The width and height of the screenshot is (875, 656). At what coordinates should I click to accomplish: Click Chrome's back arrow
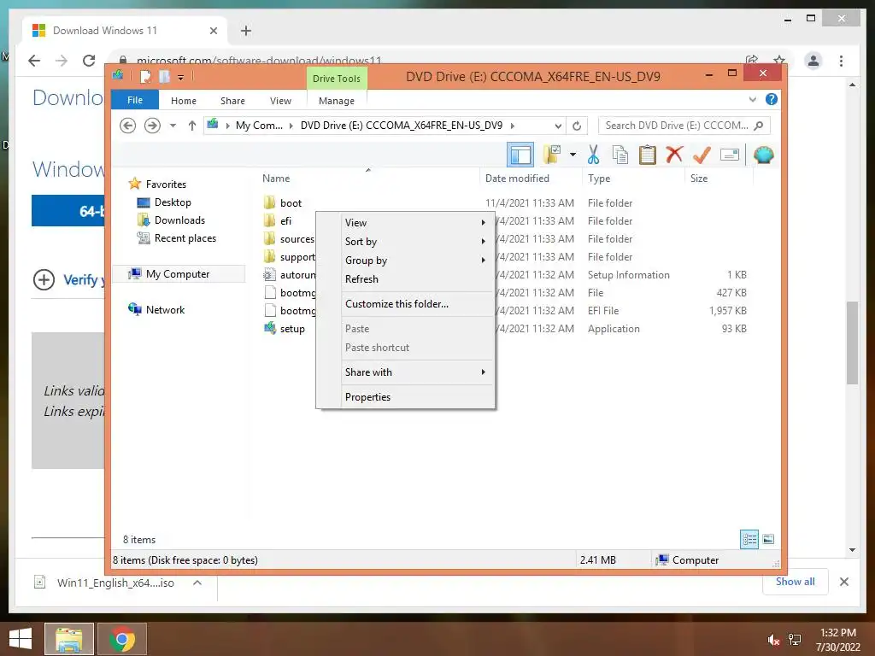[34, 61]
